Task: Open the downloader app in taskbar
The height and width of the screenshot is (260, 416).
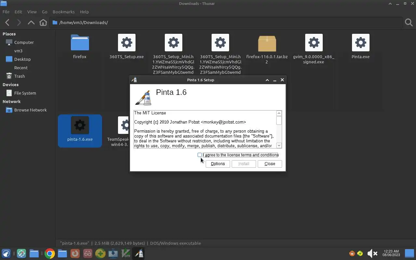Action: point(113,253)
